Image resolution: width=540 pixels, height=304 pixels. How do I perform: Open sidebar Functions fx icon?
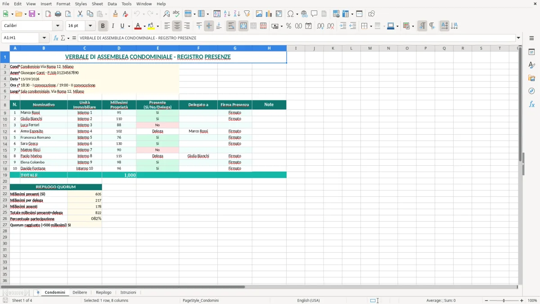pos(531,104)
